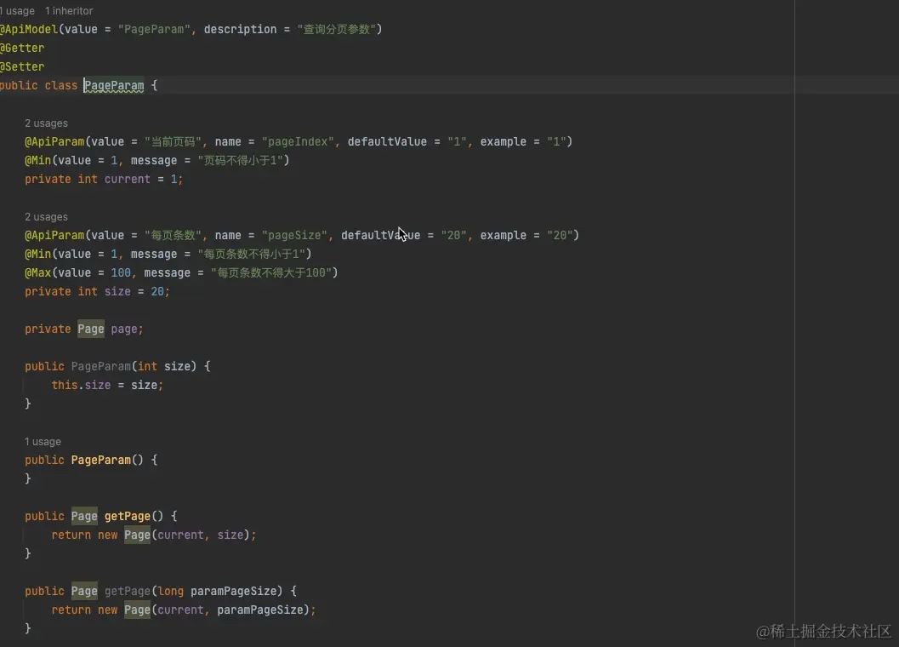Click the @Max annotation
Screen dimensions: 899x647
point(37,272)
